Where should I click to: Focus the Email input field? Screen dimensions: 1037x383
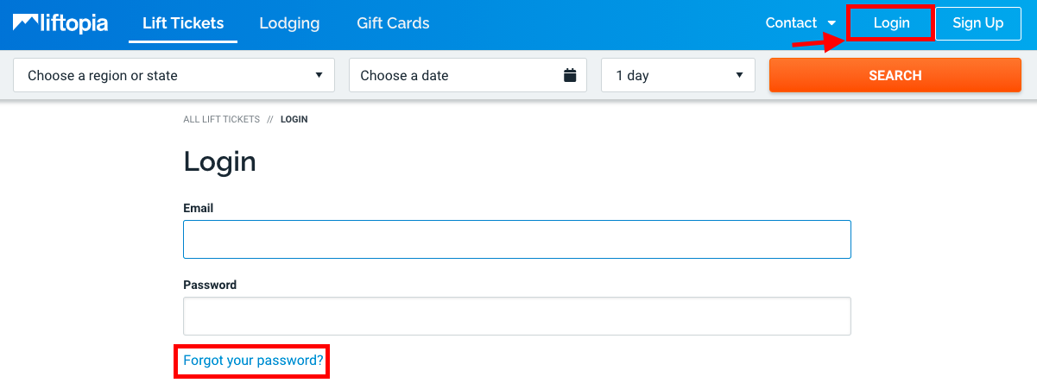pos(516,239)
